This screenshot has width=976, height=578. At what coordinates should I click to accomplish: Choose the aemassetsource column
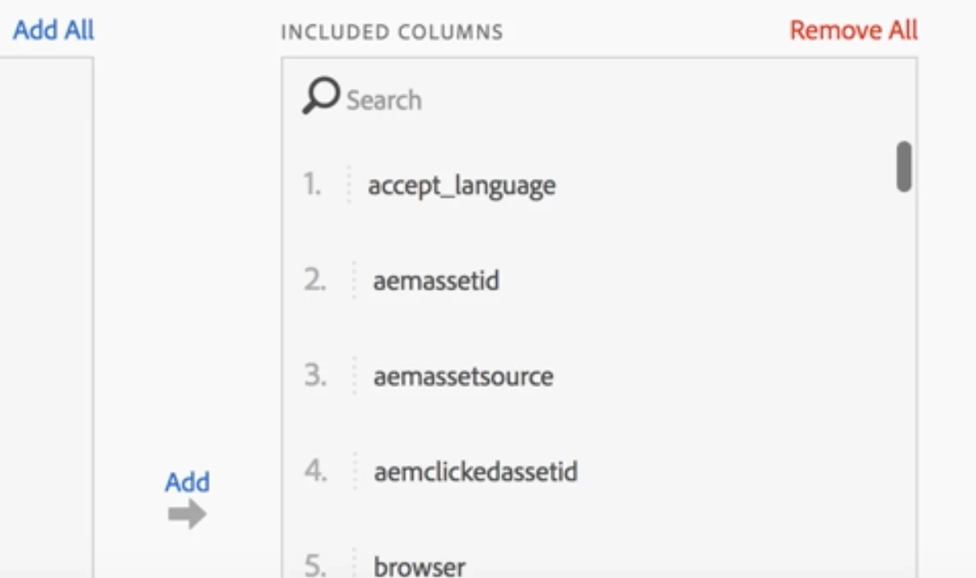point(463,377)
